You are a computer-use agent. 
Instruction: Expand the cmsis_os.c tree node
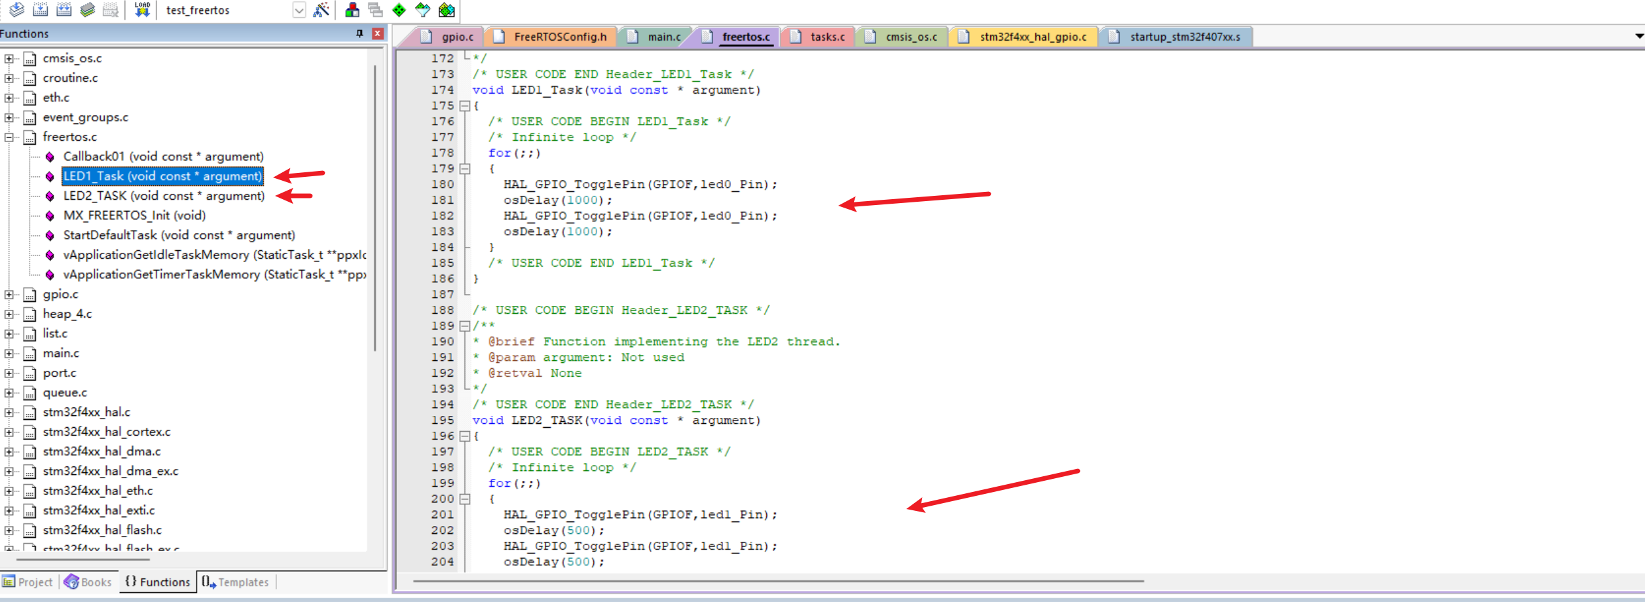(x=9, y=58)
